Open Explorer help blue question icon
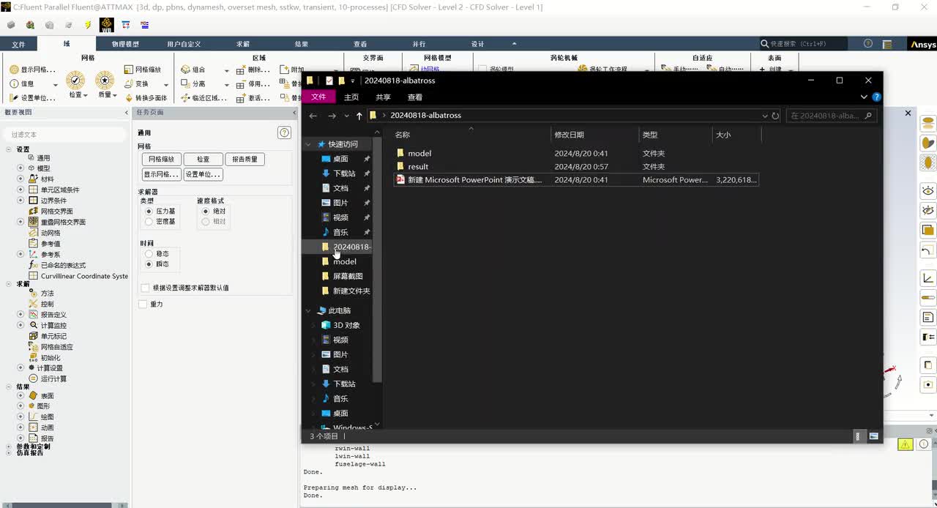The width and height of the screenshot is (937, 508). click(x=876, y=97)
